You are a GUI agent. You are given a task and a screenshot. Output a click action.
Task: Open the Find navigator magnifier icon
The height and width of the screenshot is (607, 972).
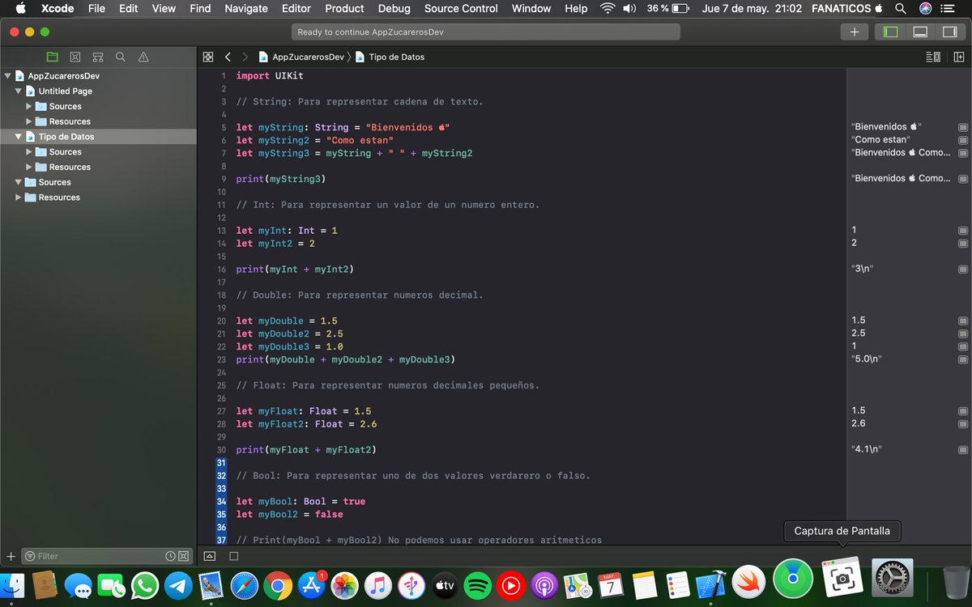[x=121, y=57]
